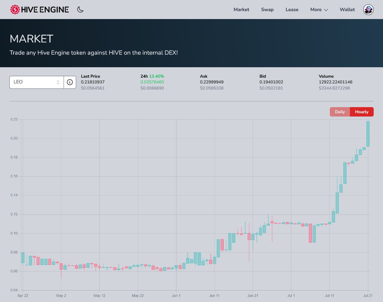
Task: Open the Lease nav item
Action: click(292, 10)
